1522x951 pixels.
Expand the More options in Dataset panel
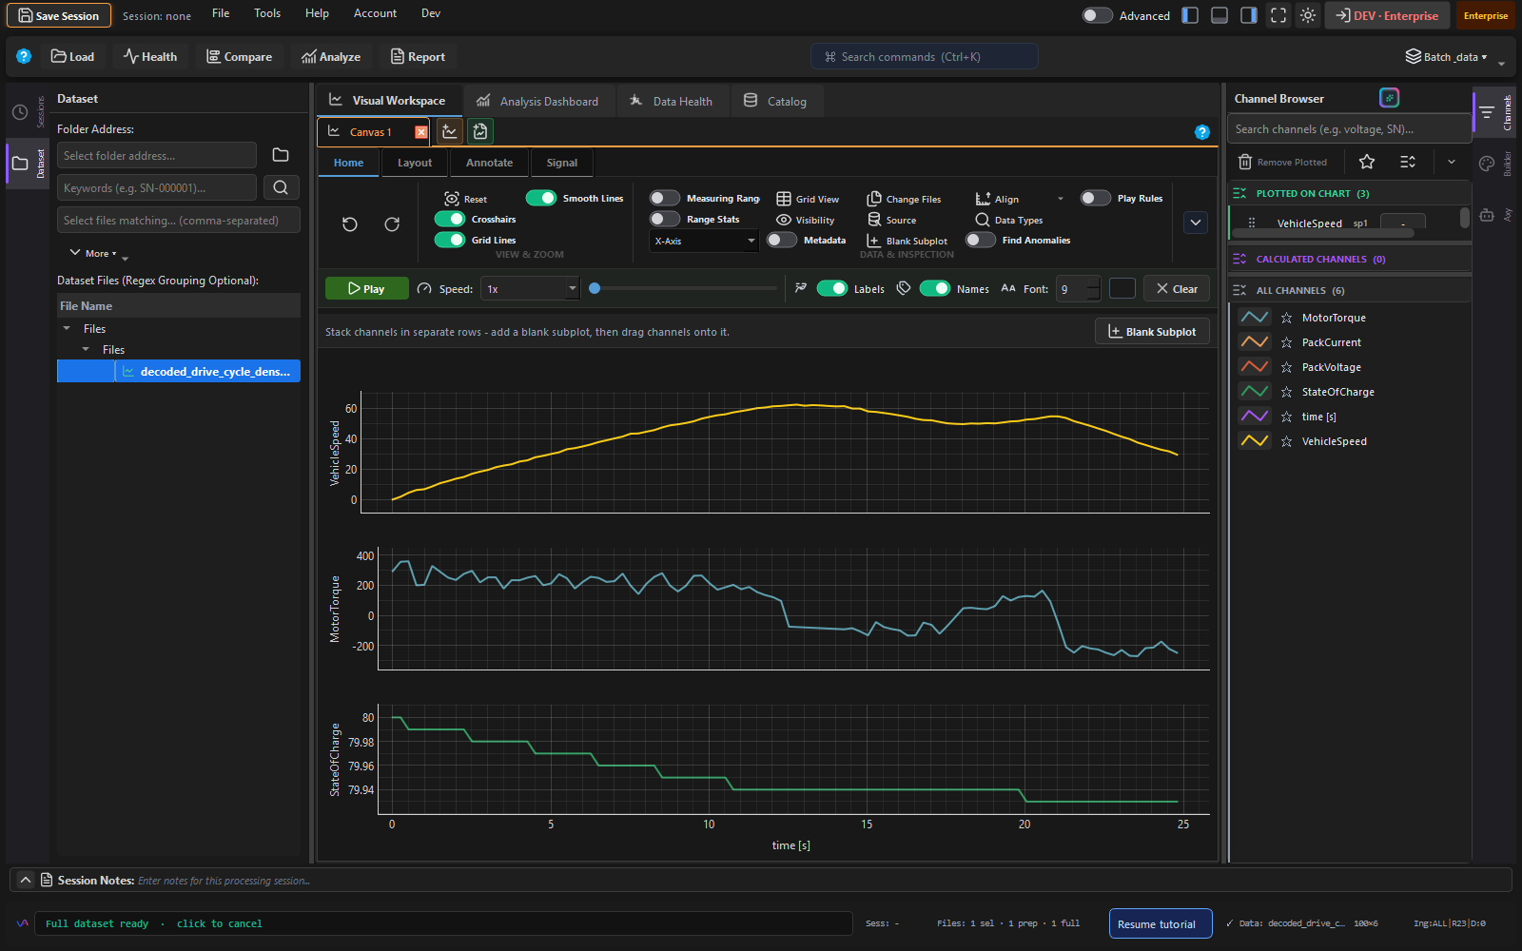click(x=93, y=253)
